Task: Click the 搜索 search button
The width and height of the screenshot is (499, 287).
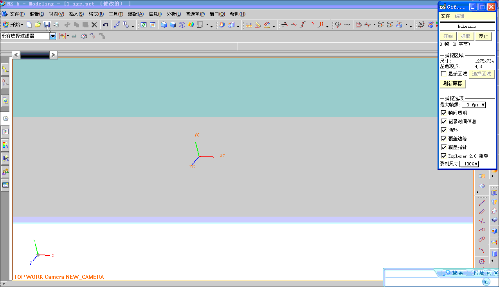Action: pos(454,273)
